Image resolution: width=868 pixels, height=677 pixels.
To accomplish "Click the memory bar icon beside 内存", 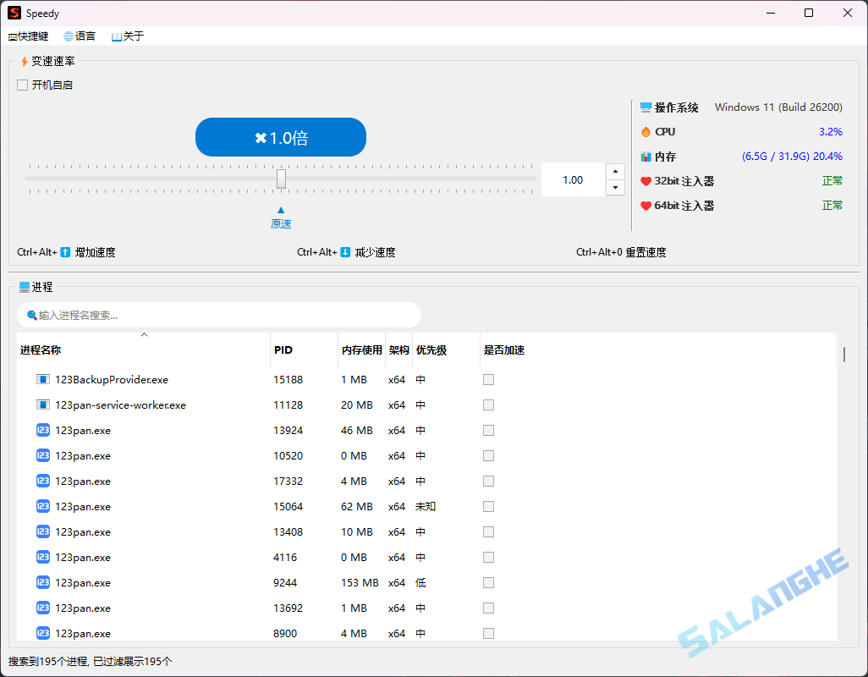I will (646, 156).
